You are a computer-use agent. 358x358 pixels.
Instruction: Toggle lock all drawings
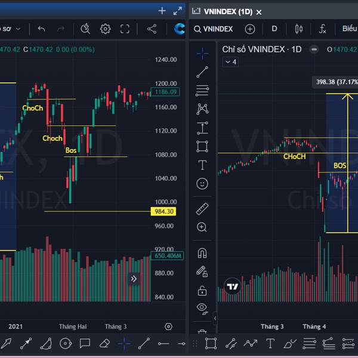click(202, 291)
